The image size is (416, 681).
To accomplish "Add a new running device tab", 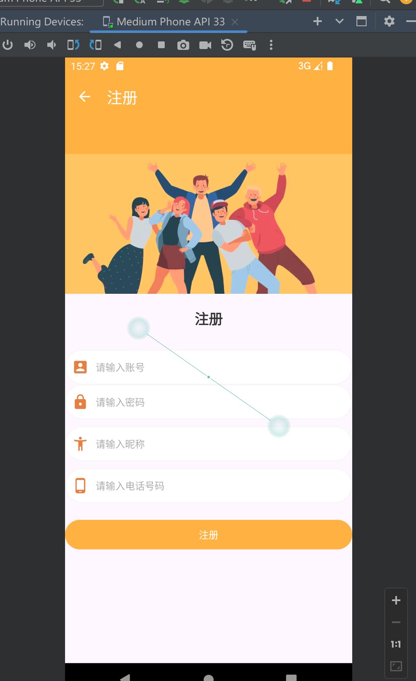I will [x=318, y=21].
